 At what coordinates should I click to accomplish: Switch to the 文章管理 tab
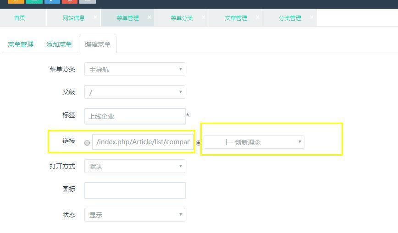236,18
